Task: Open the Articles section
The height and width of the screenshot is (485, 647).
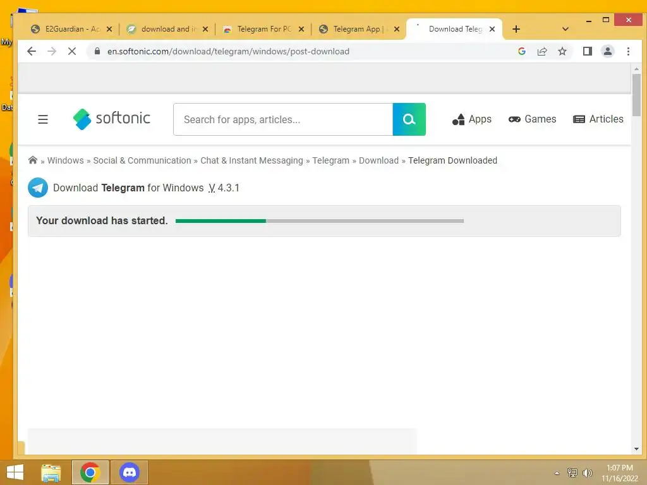Action: coord(598,119)
